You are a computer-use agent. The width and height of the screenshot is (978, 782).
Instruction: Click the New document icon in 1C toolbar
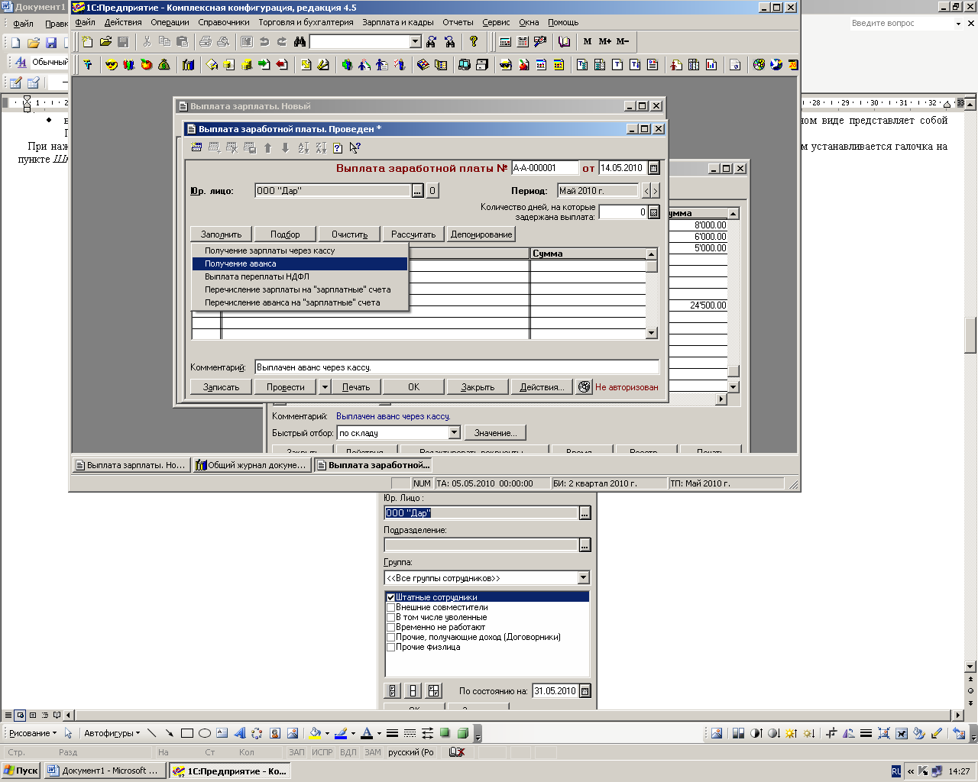pos(88,41)
